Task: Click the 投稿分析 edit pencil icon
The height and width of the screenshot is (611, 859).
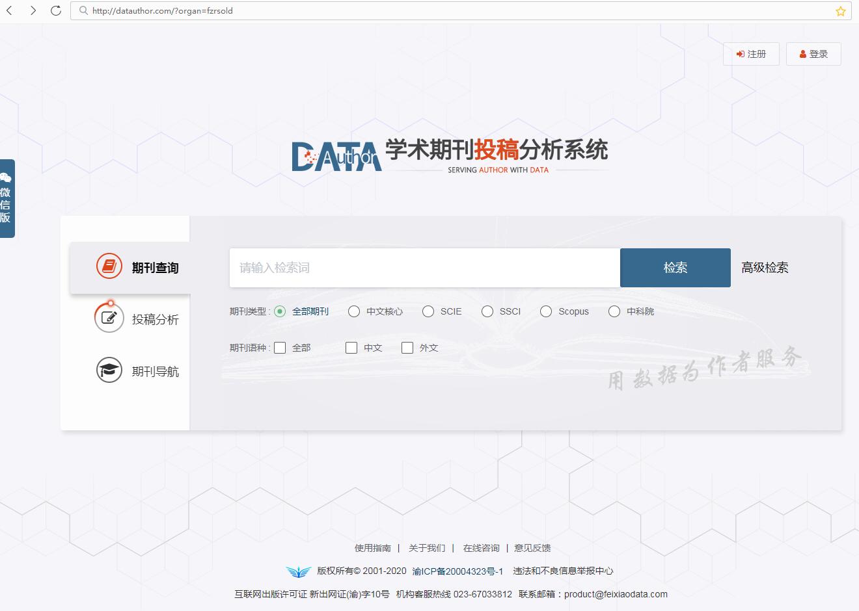Action: coord(109,318)
